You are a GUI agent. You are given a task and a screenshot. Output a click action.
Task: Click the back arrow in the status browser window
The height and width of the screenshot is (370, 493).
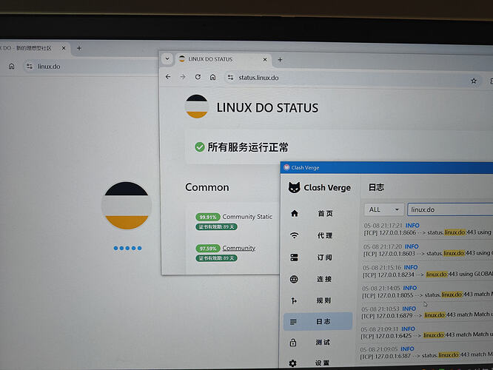(x=168, y=77)
